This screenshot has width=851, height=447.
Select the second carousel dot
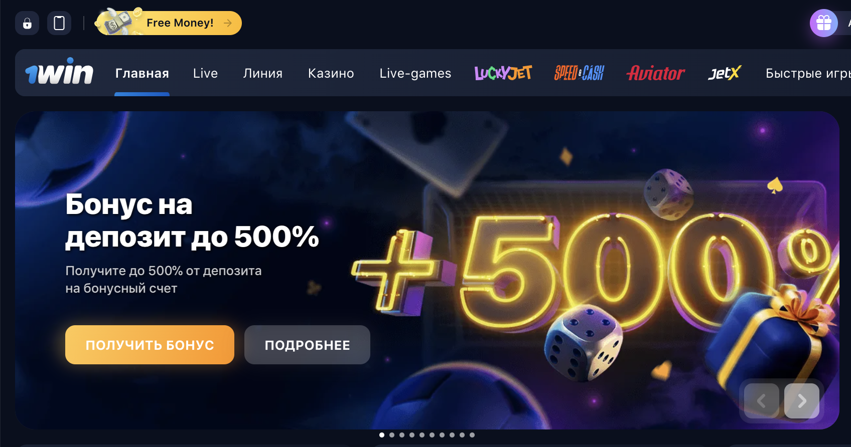click(392, 435)
